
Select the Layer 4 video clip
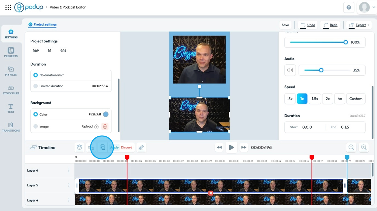(x=223, y=200)
